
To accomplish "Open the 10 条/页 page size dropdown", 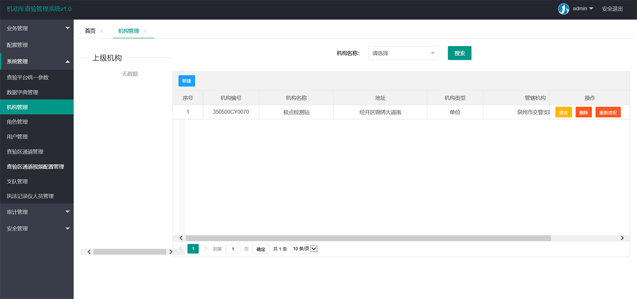I will pyautogui.click(x=304, y=249).
